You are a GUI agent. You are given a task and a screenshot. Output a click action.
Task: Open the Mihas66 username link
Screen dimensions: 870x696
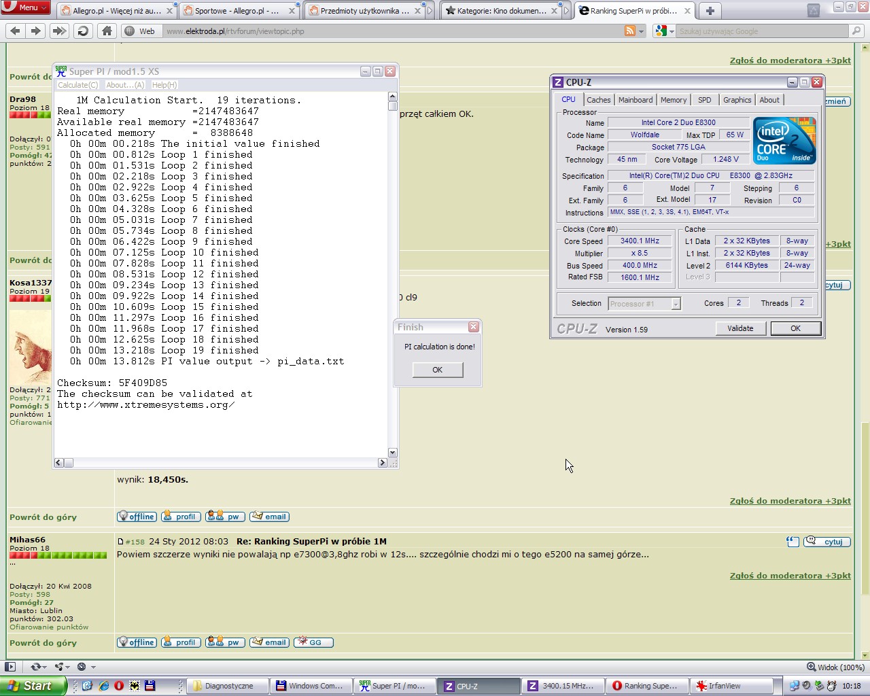(27, 540)
